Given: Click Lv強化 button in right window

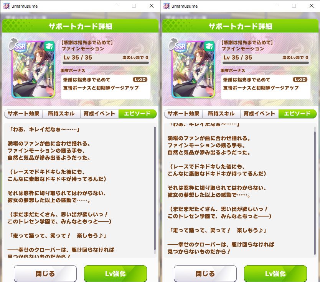Looking at the screenshot, I should click(x=275, y=274).
